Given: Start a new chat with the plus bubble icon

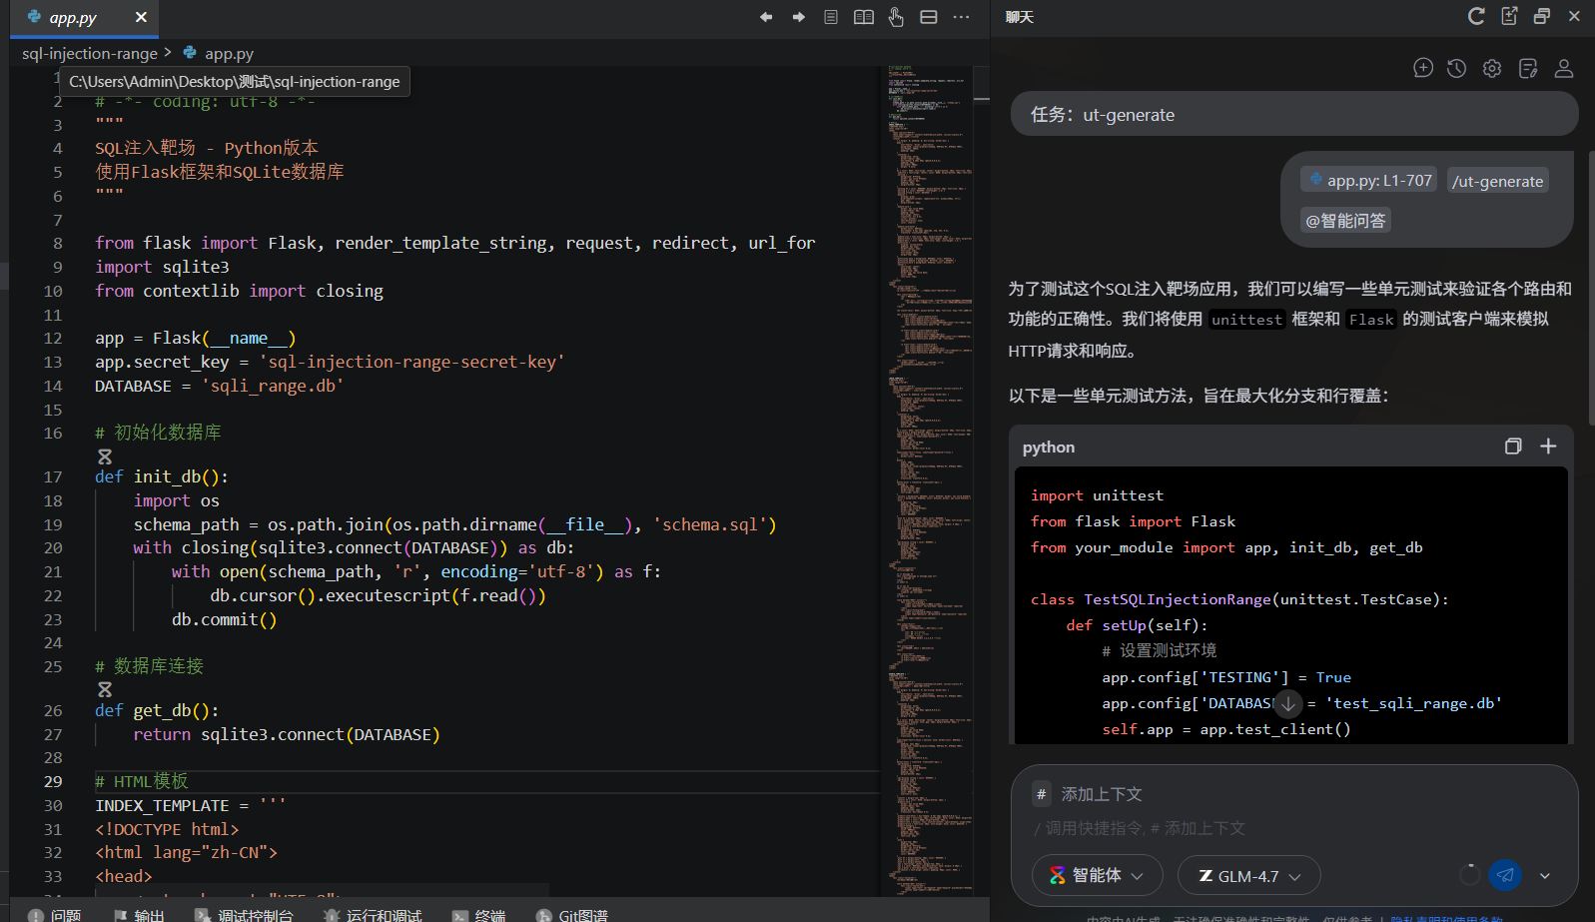Looking at the screenshot, I should (x=1423, y=68).
